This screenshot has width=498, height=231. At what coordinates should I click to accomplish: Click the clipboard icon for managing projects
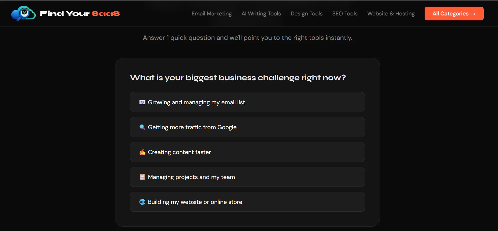(142, 177)
